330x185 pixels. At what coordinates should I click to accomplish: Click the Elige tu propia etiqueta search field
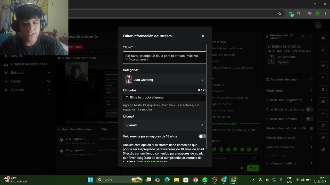coord(164,97)
